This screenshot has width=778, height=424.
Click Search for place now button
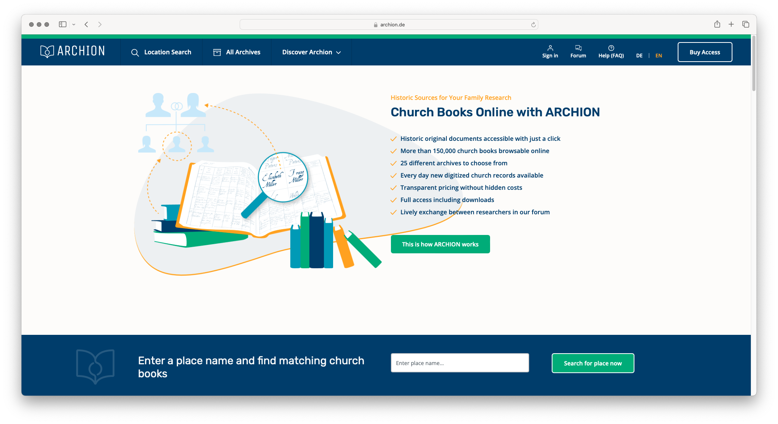tap(593, 363)
